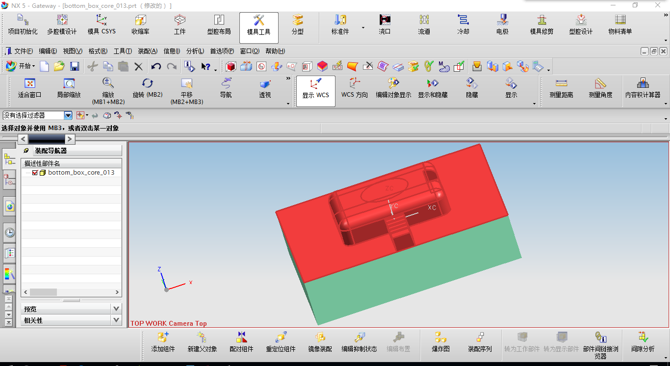Image resolution: width=670 pixels, height=366 pixels.
Task: Activate the 测量距离 measure distance tool
Action: [x=561, y=84]
